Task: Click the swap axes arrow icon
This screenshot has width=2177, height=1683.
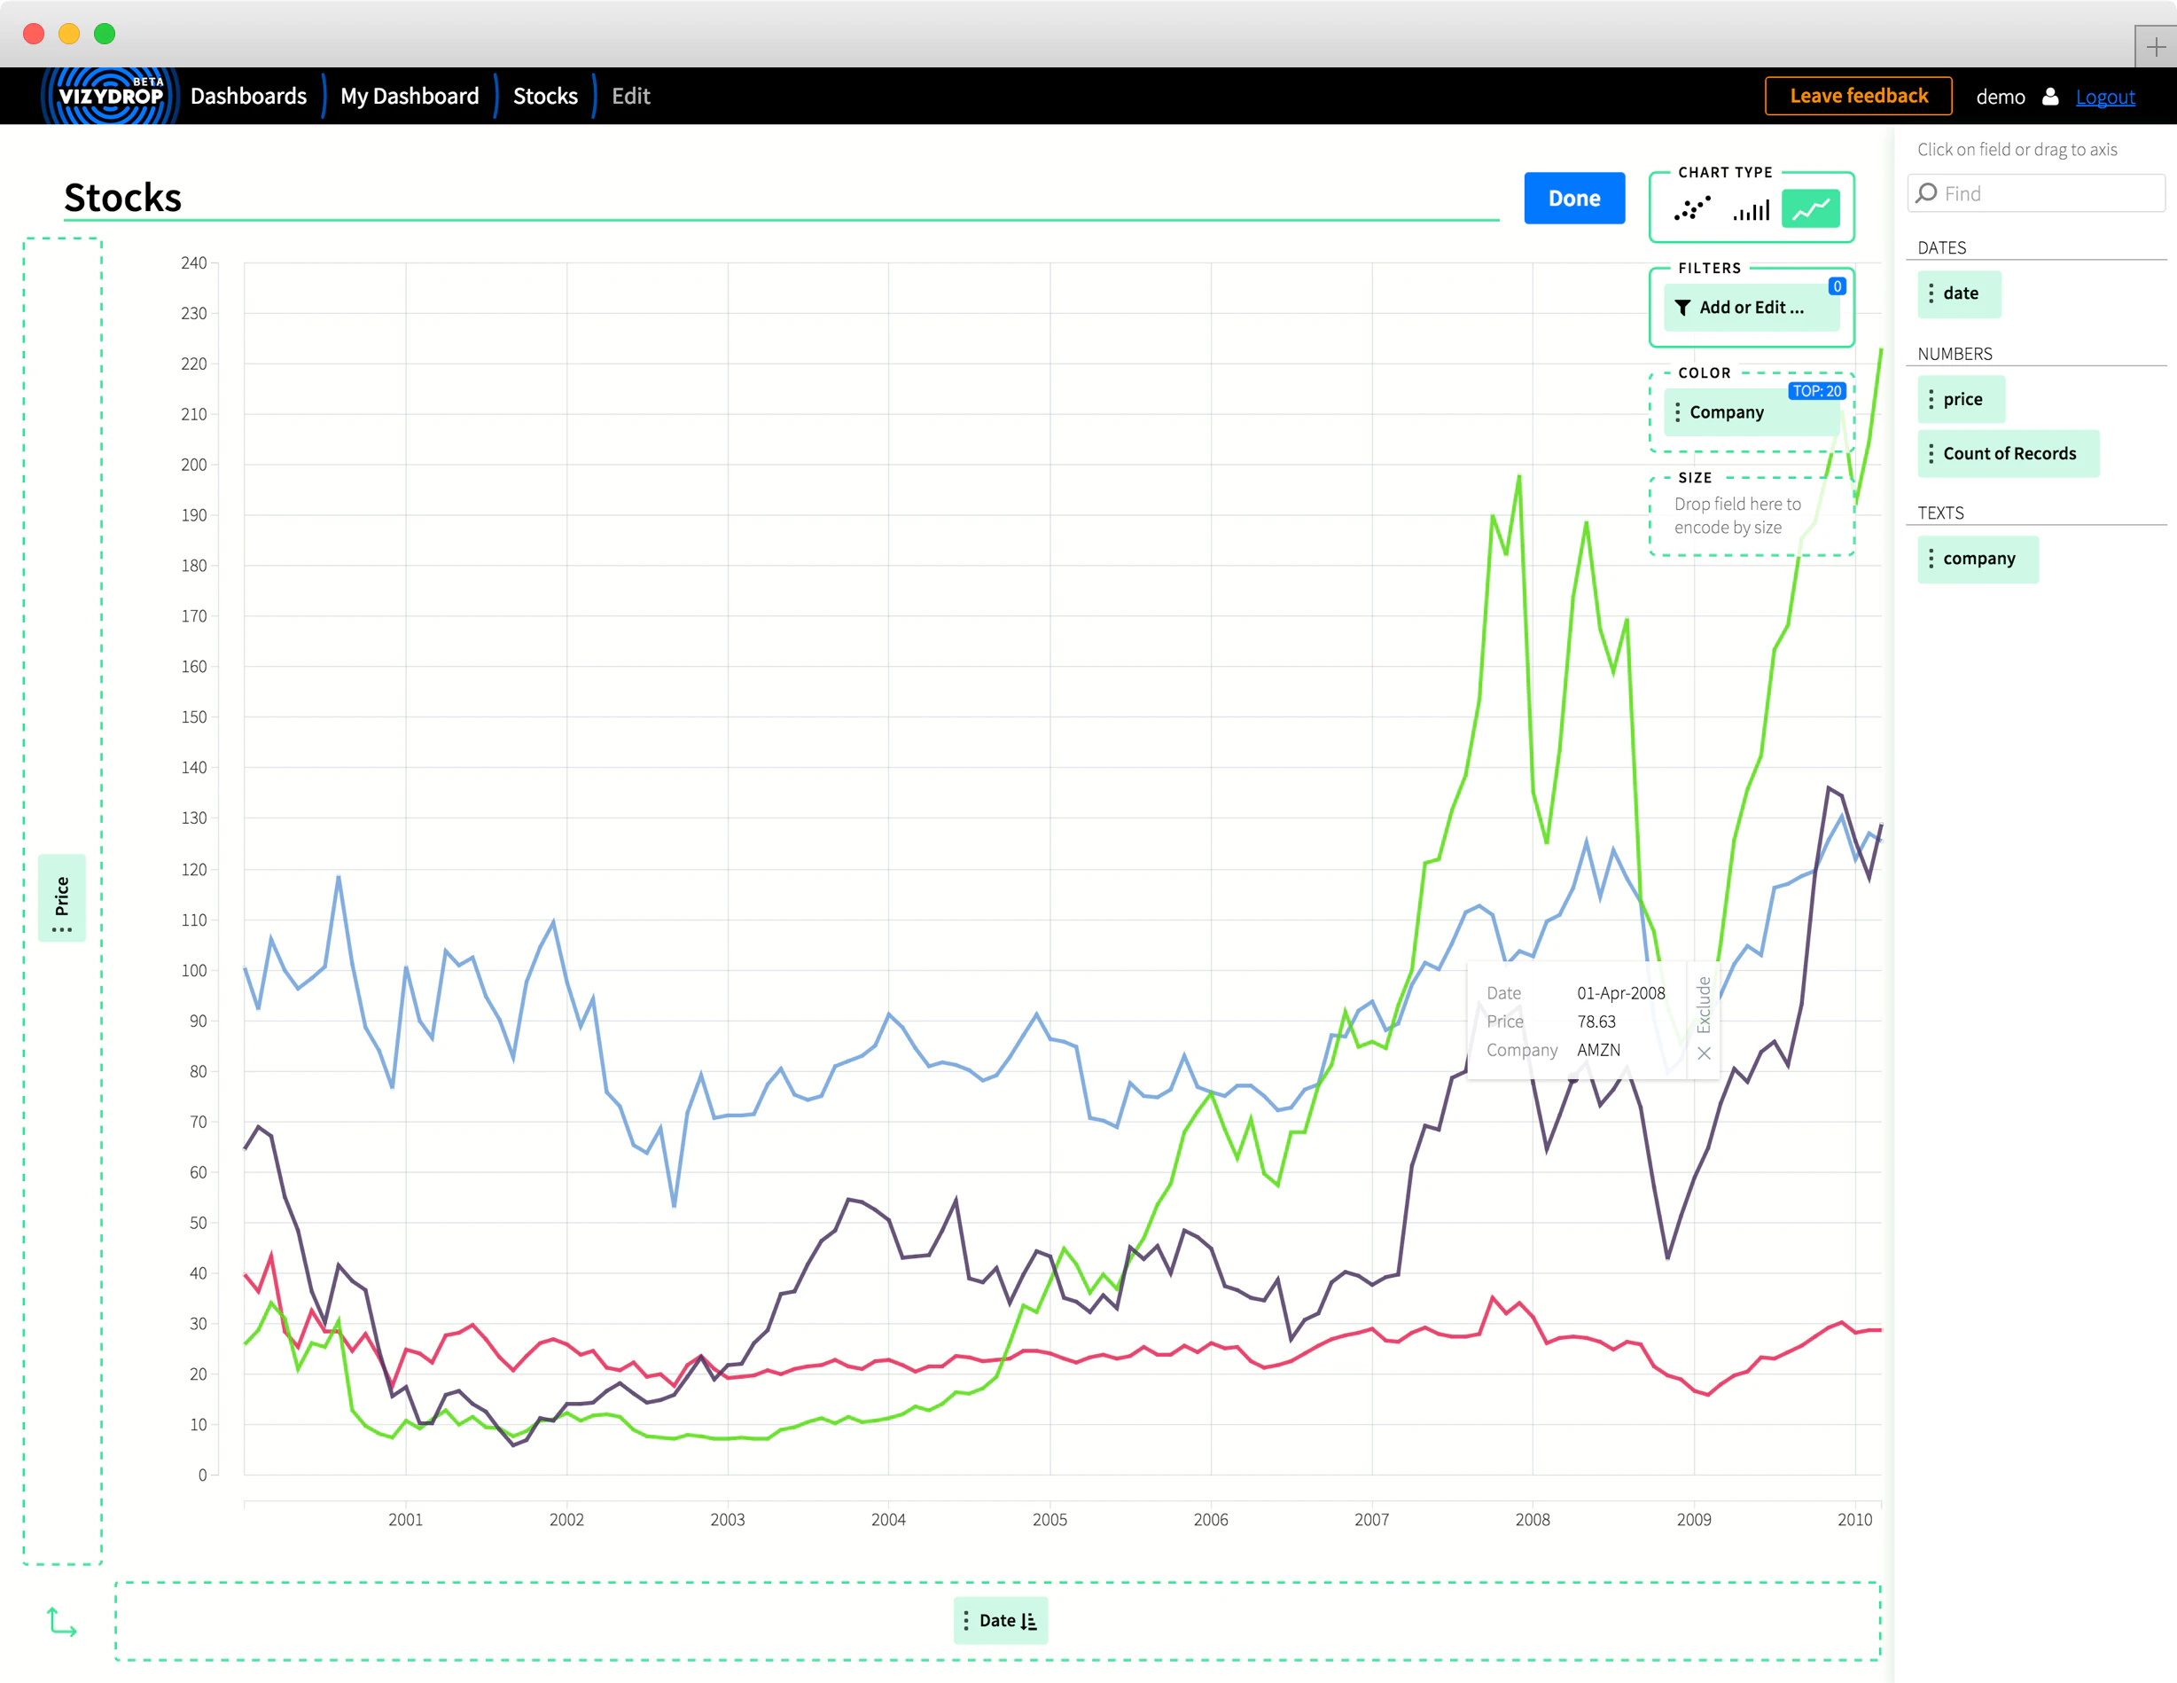Action: tap(62, 1622)
